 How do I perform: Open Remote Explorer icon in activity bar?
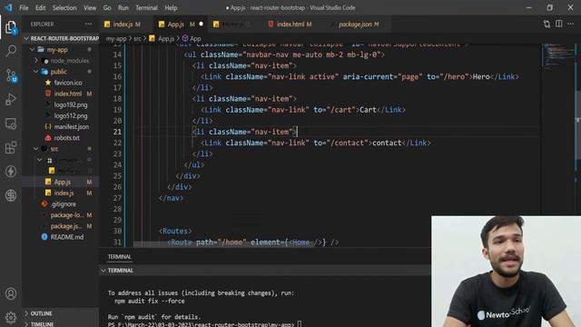(11, 124)
